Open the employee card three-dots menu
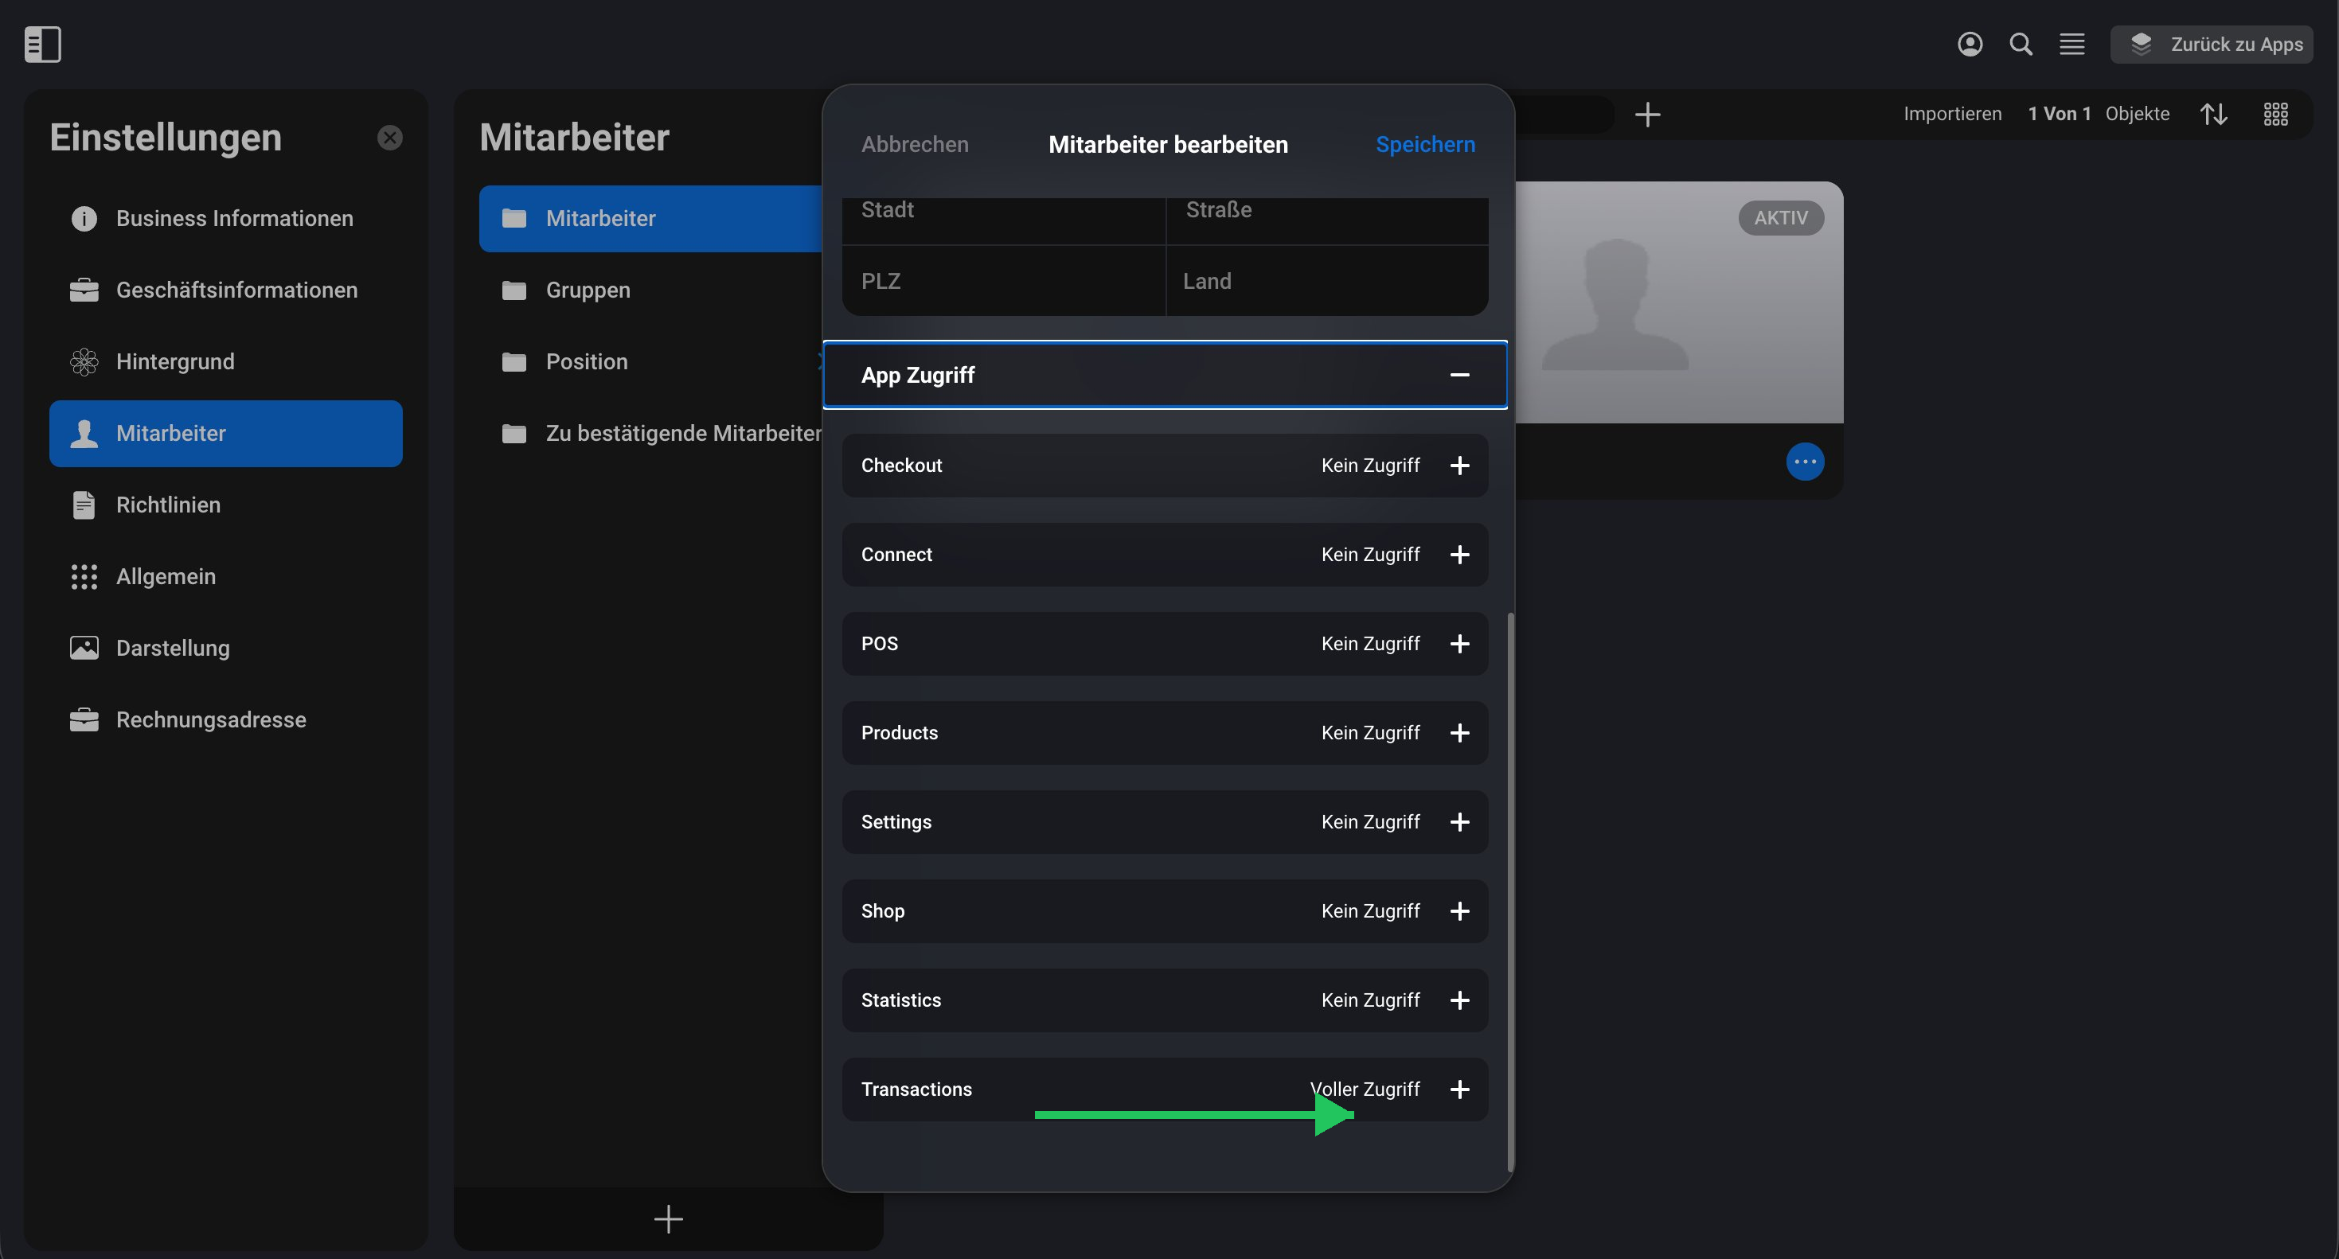This screenshot has height=1259, width=2339. [x=1804, y=461]
